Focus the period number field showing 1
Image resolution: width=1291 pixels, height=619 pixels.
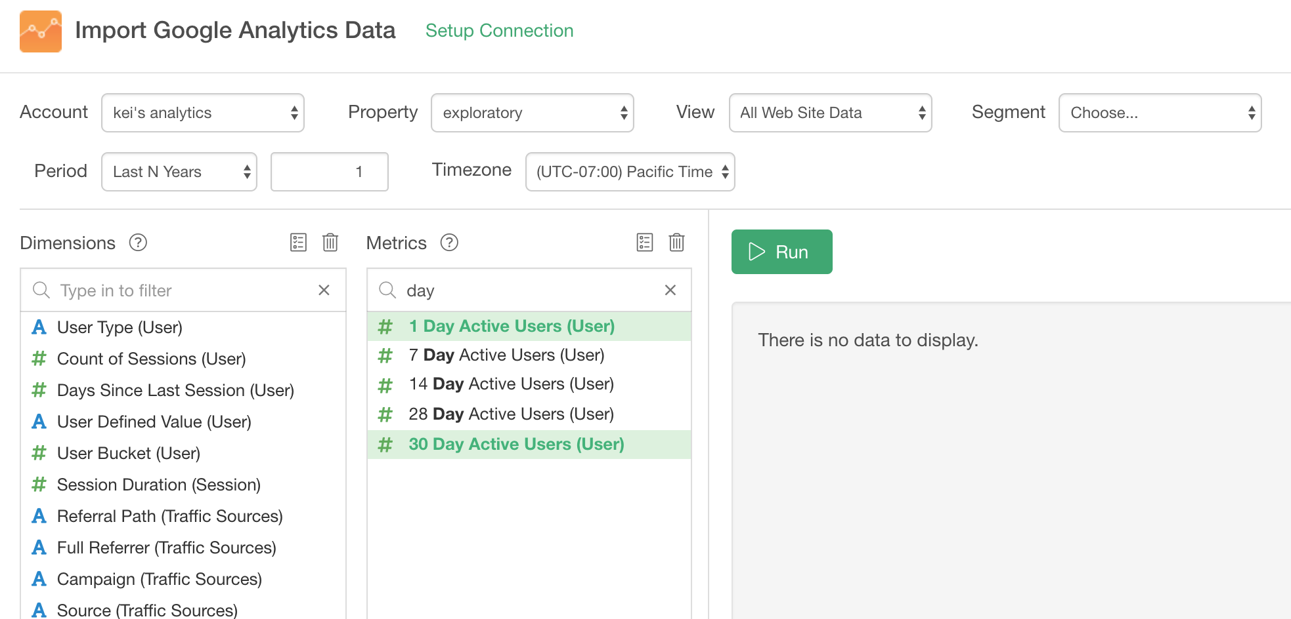[330, 172]
